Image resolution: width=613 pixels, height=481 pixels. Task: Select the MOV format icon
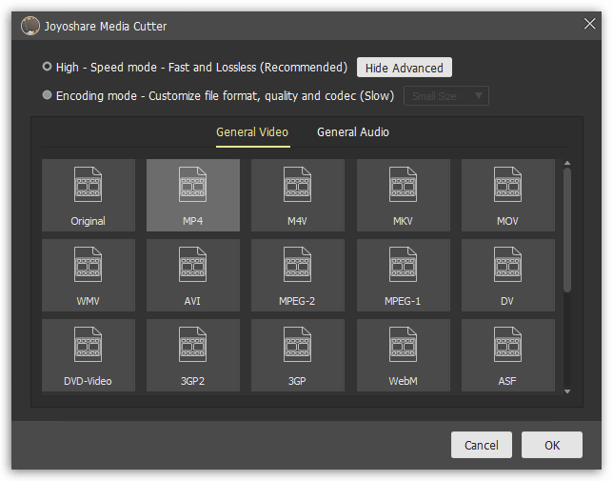pyautogui.click(x=507, y=195)
